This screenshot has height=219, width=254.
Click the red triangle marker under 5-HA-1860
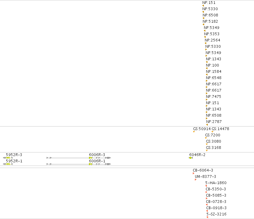tap(206, 186)
